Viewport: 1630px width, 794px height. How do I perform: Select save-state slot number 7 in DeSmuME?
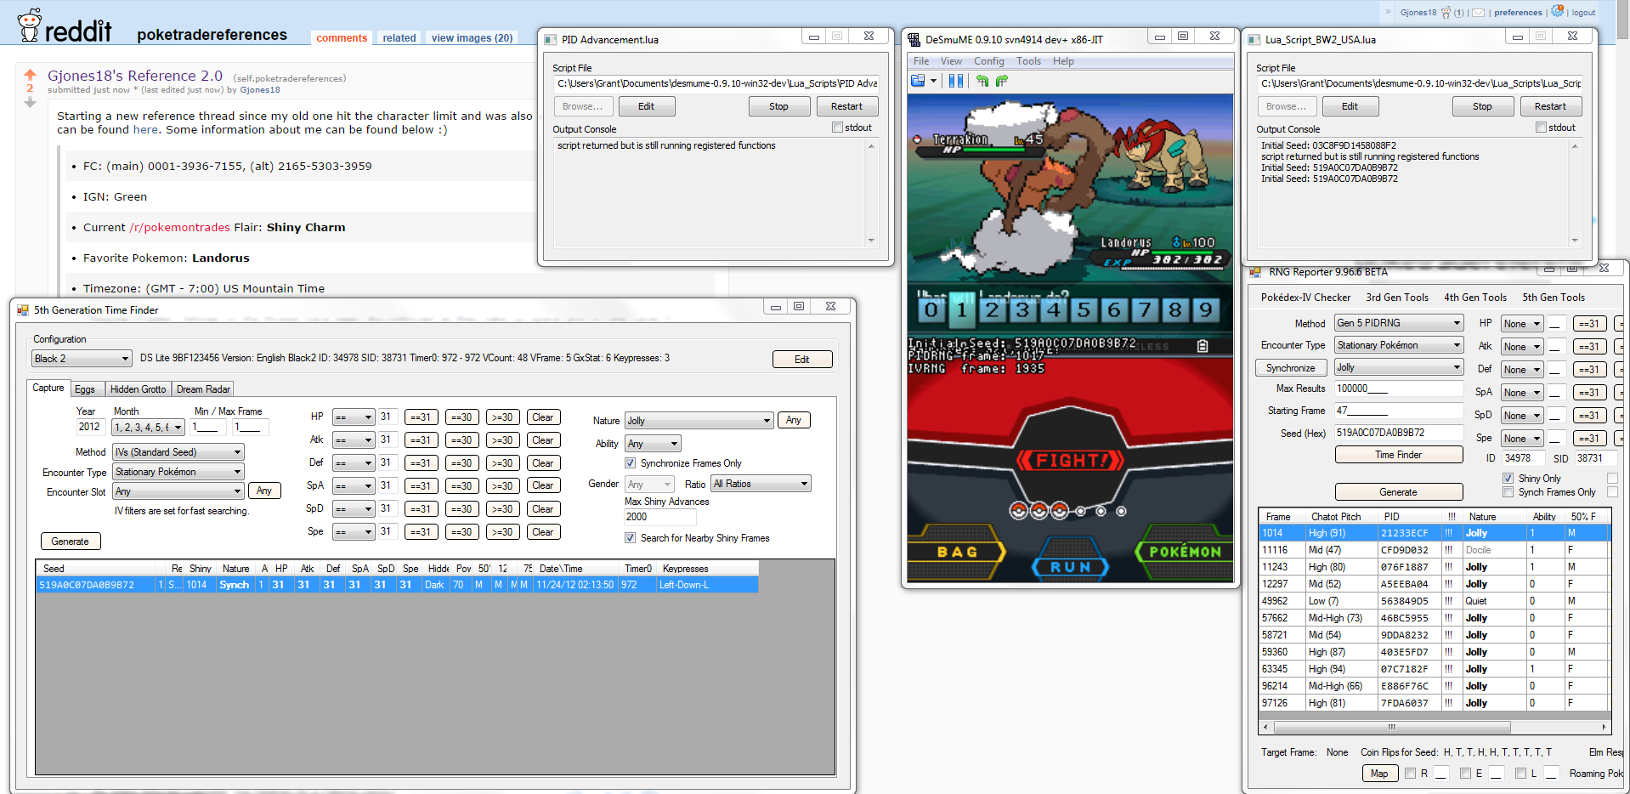[1146, 309]
